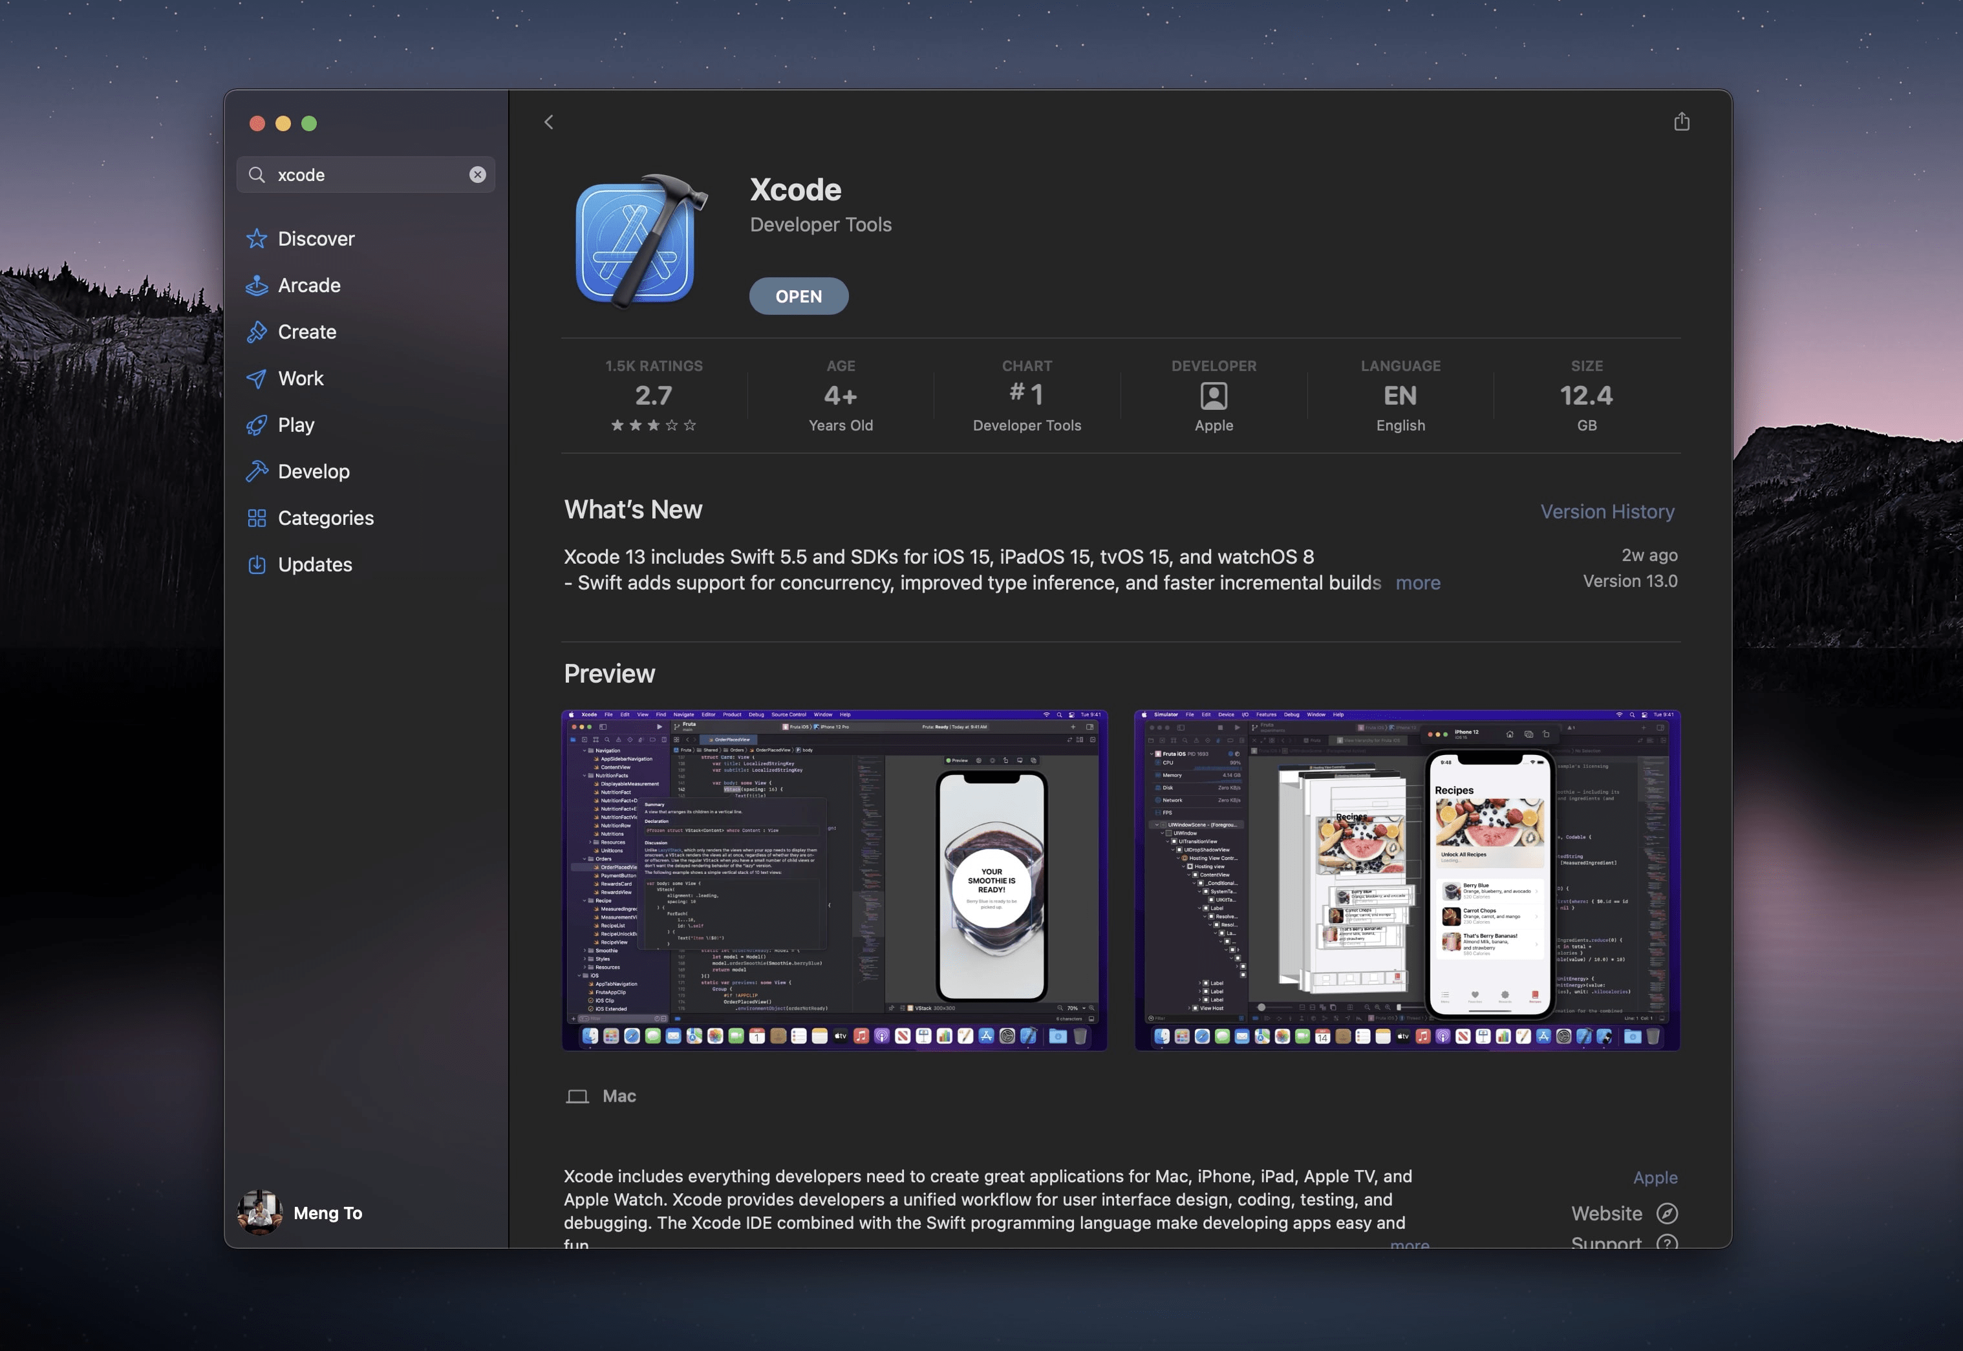1963x1351 pixels.
Task: Click the EN English language info
Action: 1400,396
